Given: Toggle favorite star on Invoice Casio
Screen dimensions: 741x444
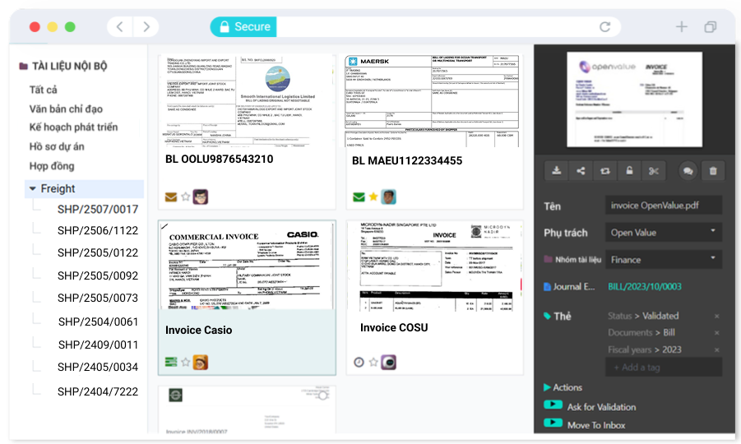Looking at the screenshot, I should 186,363.
